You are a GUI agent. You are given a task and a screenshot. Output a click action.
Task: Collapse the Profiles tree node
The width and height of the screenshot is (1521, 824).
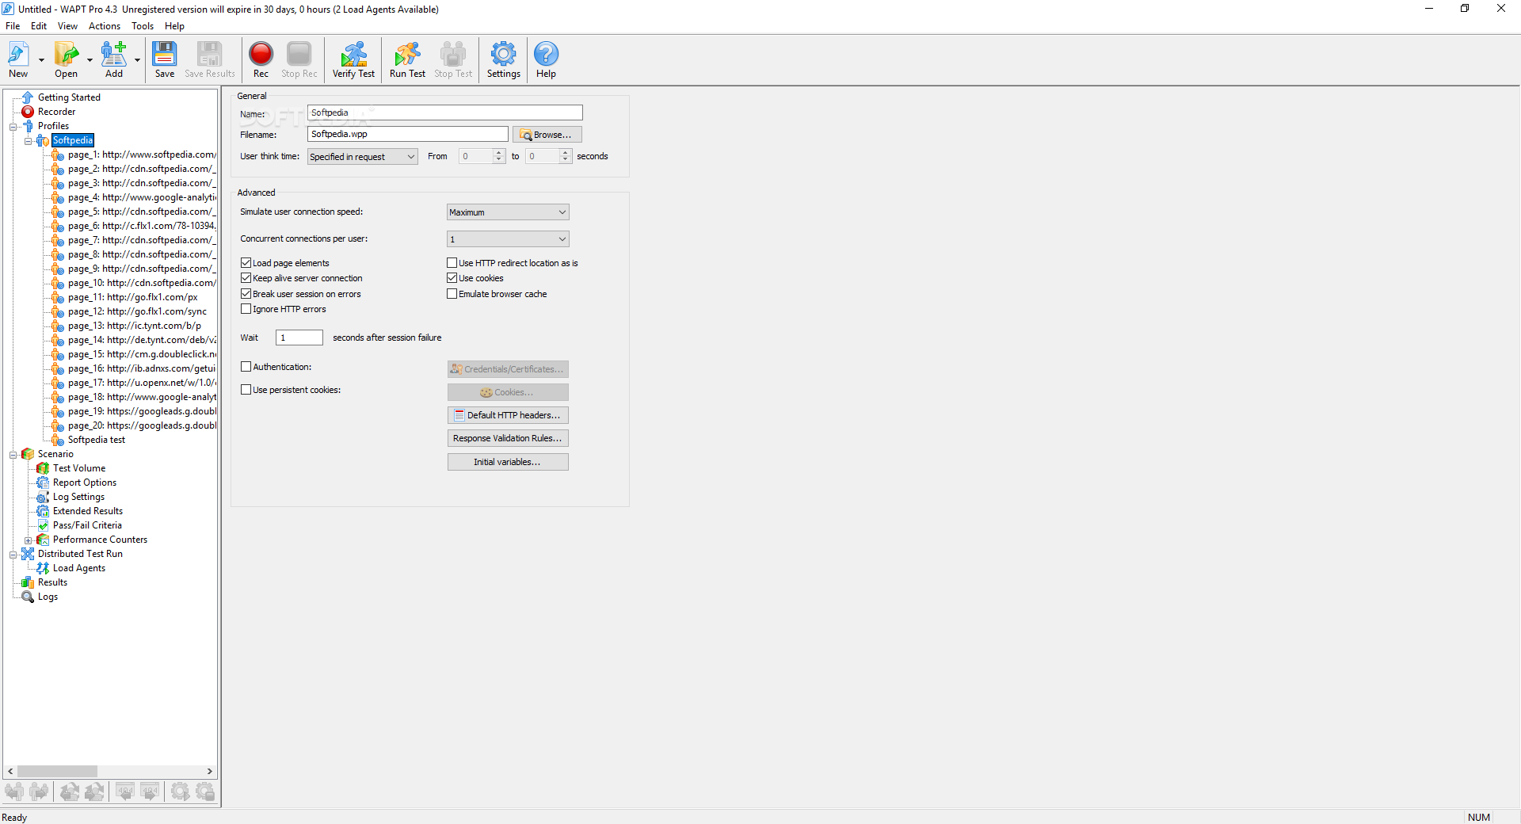13,127
